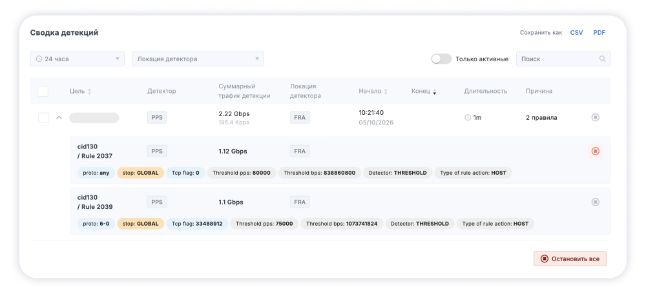
Task: Open Локация детектора filter dropdown
Action: pyautogui.click(x=198, y=59)
